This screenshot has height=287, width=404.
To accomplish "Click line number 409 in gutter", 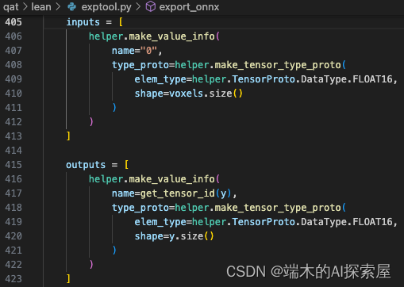I will pos(13,79).
